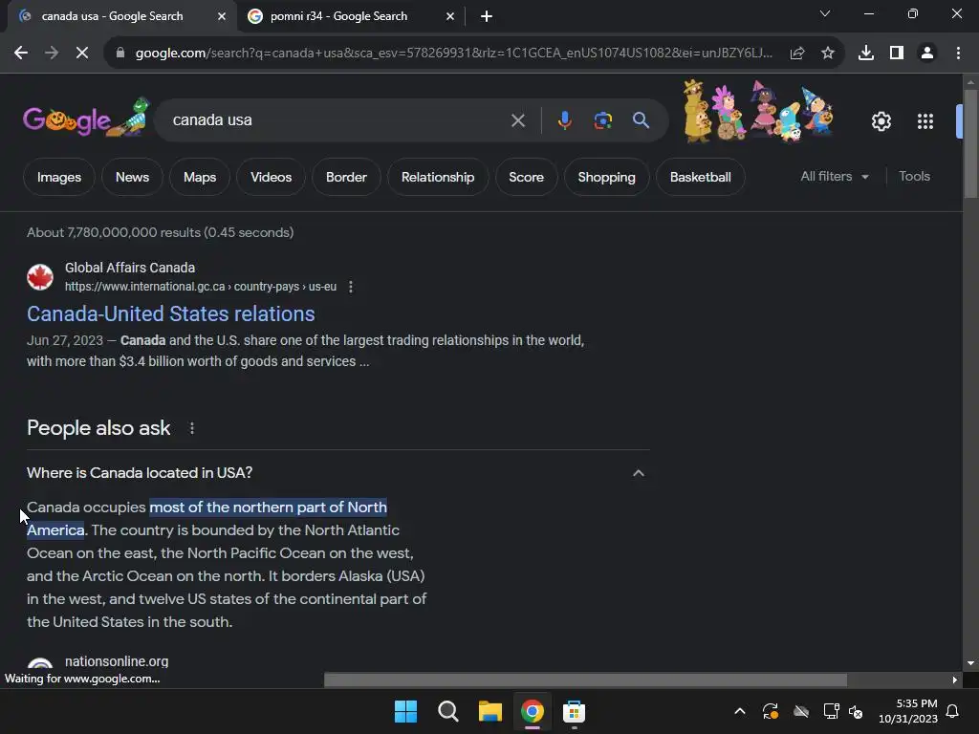Bookmark this page with the star
The height and width of the screenshot is (734, 979).
827,54
